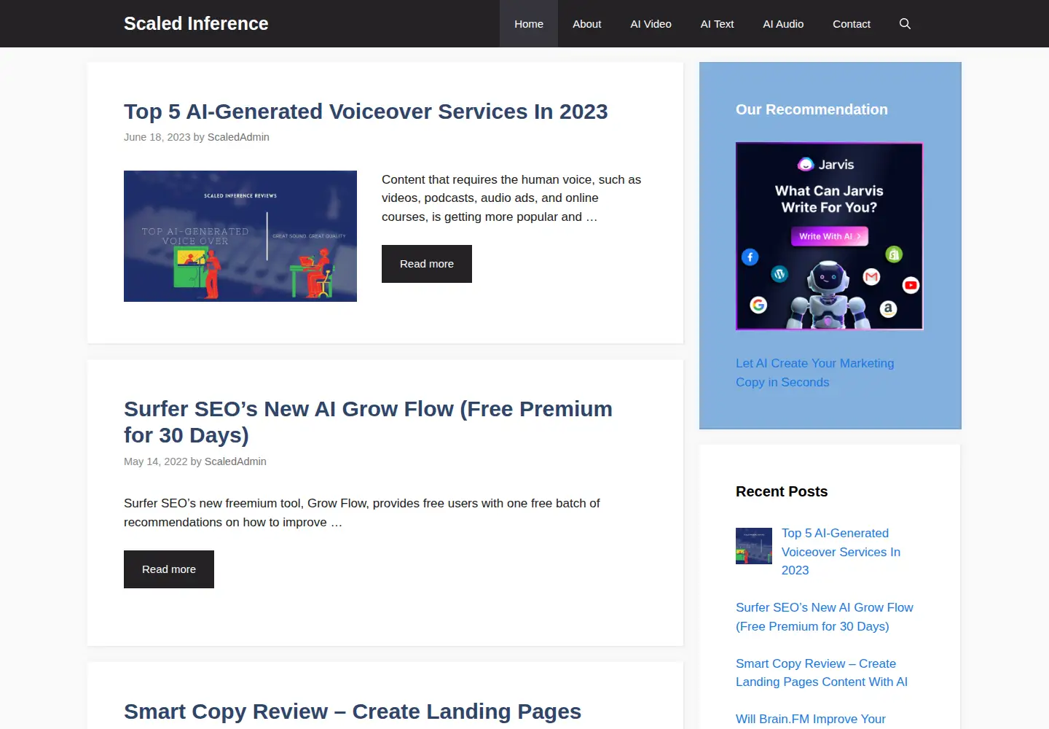Click the WordPress icon in Jarvis banner
This screenshot has width=1049, height=729.
(779, 274)
